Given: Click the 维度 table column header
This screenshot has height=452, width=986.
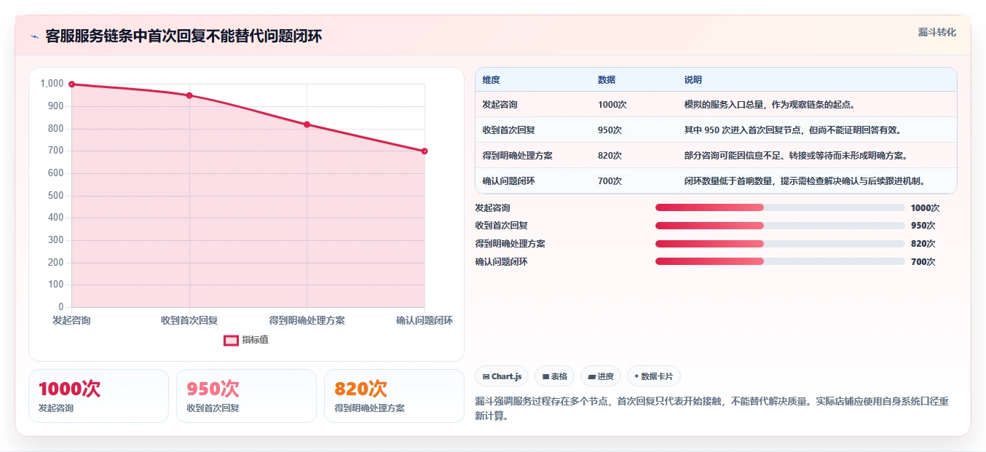Looking at the screenshot, I should coord(491,80).
